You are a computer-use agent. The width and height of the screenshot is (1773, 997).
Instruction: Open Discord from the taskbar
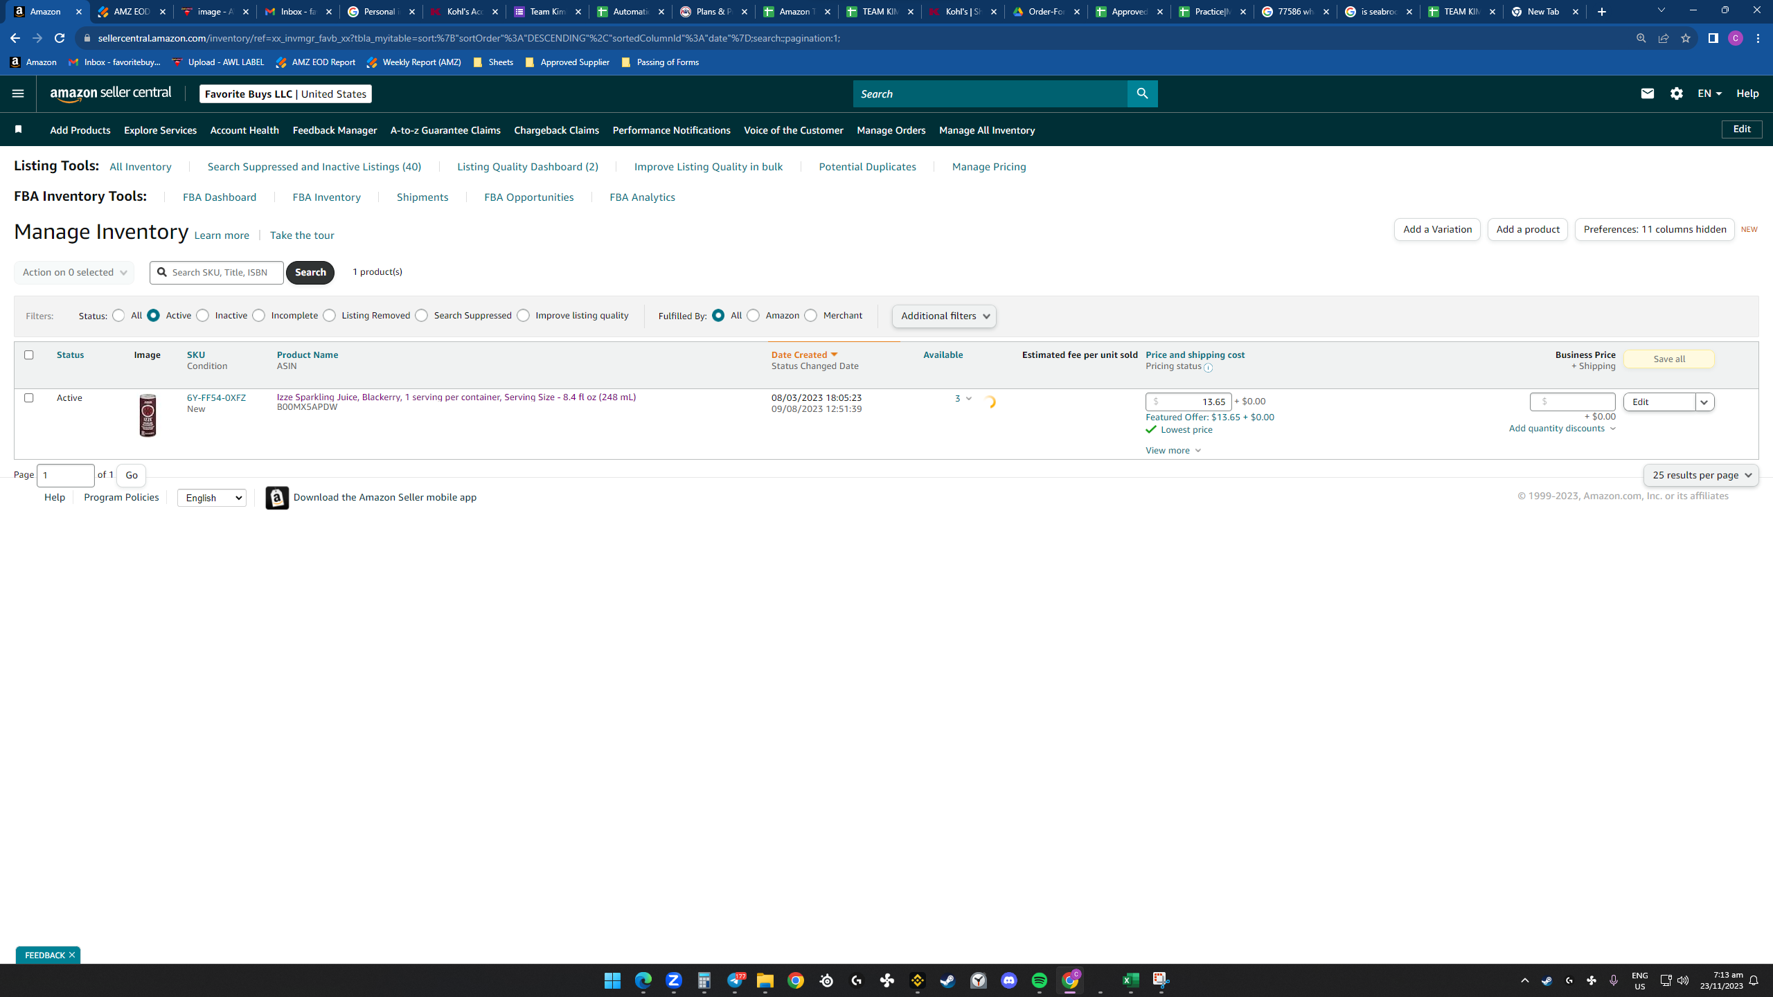coord(1008,980)
